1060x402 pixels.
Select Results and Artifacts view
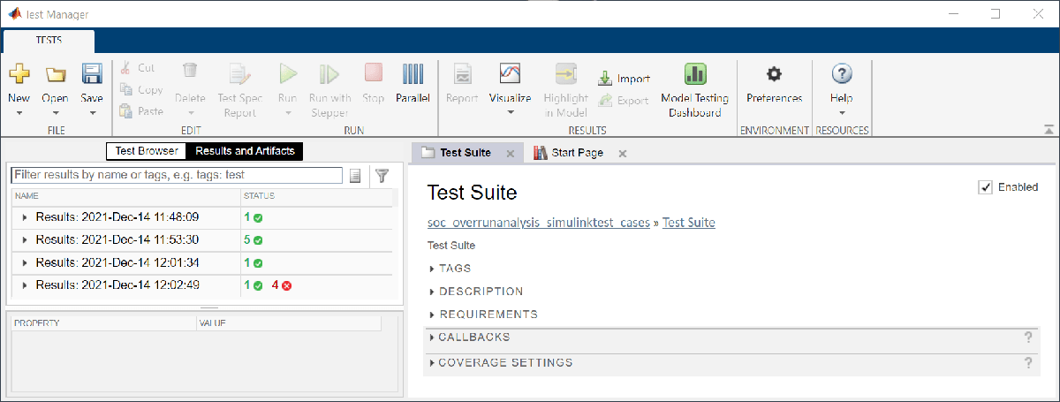(x=245, y=151)
